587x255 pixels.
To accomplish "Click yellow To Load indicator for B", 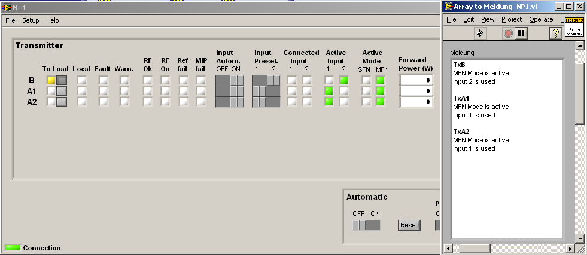I will pos(51,80).
